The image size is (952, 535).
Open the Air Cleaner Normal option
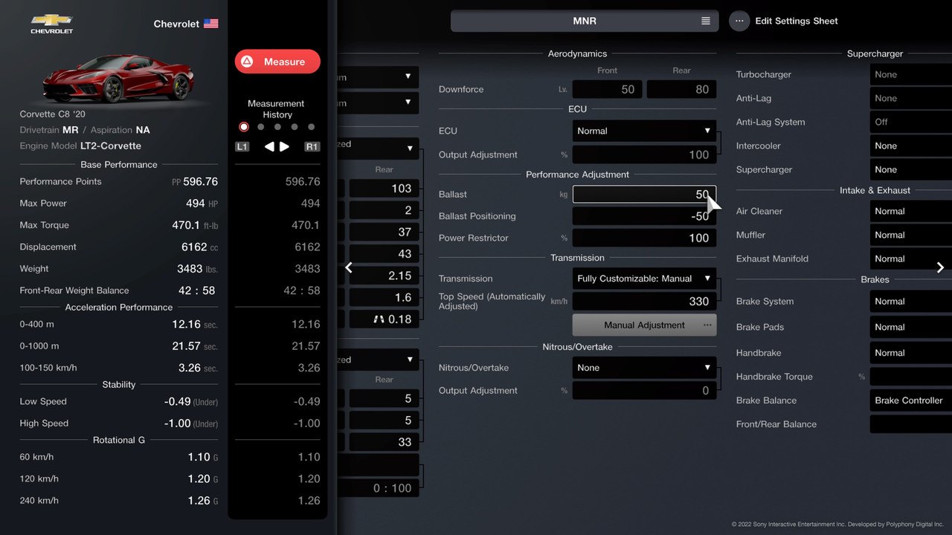point(911,211)
